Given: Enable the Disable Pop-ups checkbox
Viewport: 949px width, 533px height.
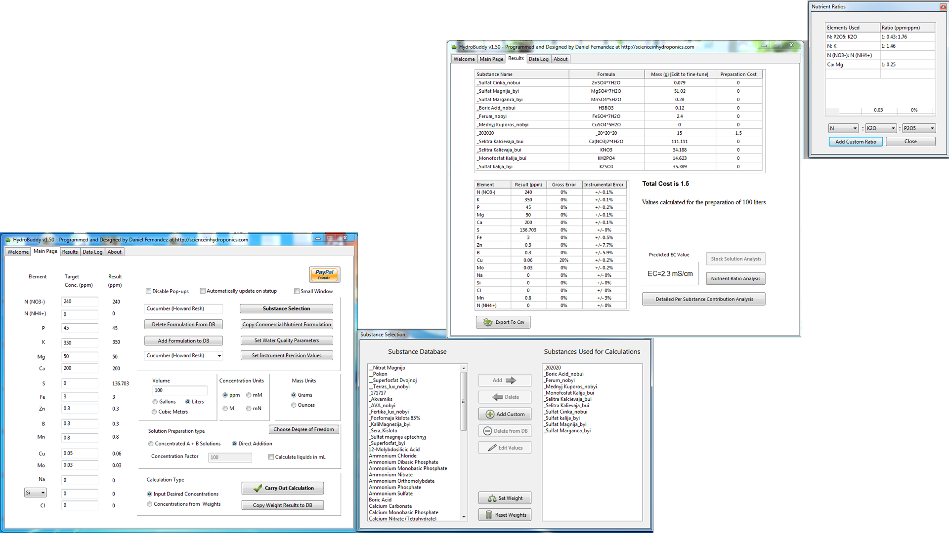Looking at the screenshot, I should tap(148, 291).
